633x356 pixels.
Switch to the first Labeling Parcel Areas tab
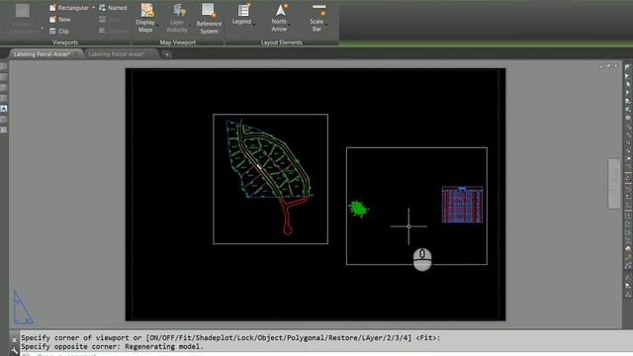pyautogui.click(x=42, y=54)
